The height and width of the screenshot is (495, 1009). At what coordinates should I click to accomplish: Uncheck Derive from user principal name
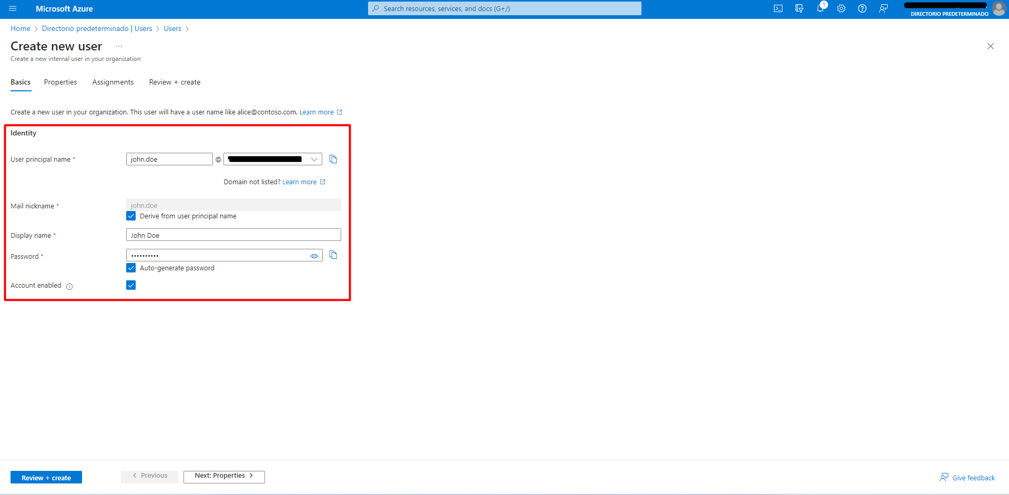131,216
